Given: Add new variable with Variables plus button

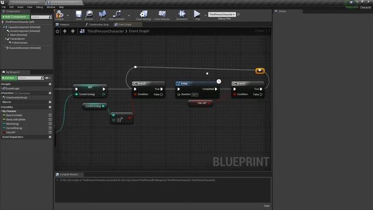Looking at the screenshot, I should point(50,107).
